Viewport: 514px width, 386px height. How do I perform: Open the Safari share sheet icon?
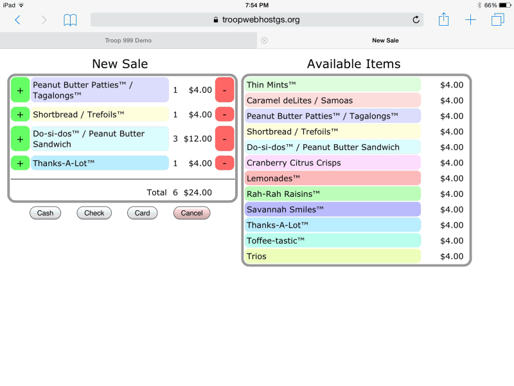point(443,19)
